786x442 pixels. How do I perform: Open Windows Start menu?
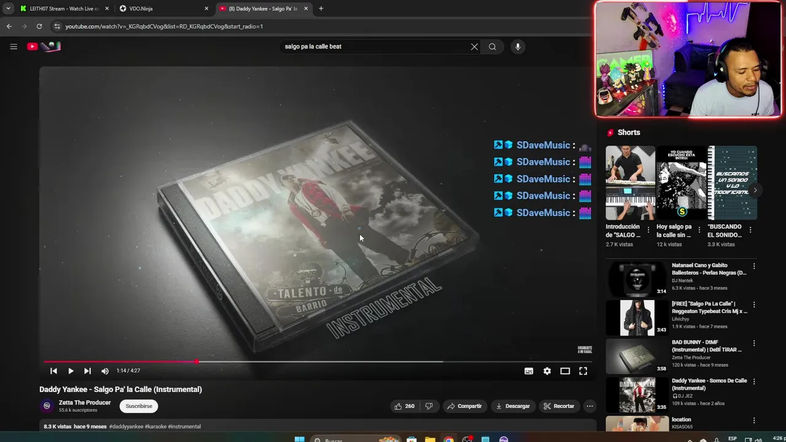[299, 440]
